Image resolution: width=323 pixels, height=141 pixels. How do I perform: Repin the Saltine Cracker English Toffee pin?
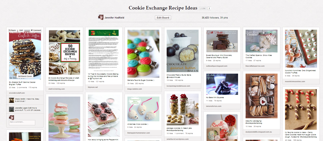click(x=12, y=30)
